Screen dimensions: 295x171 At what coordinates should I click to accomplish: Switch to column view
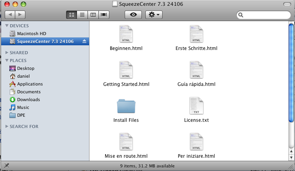tap(93, 15)
